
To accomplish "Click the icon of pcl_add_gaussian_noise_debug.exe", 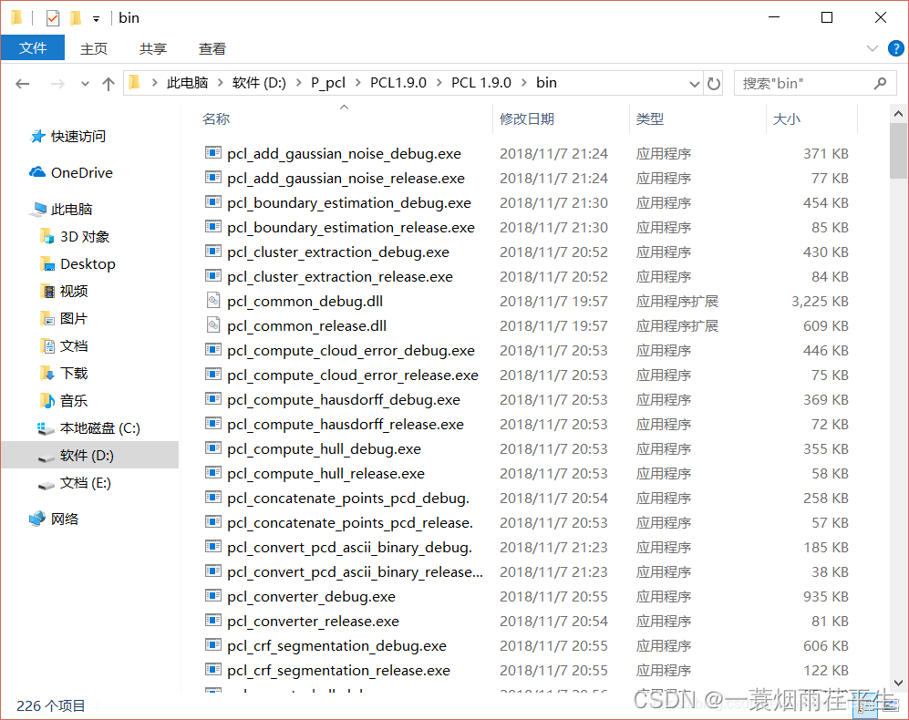I will coord(213,153).
